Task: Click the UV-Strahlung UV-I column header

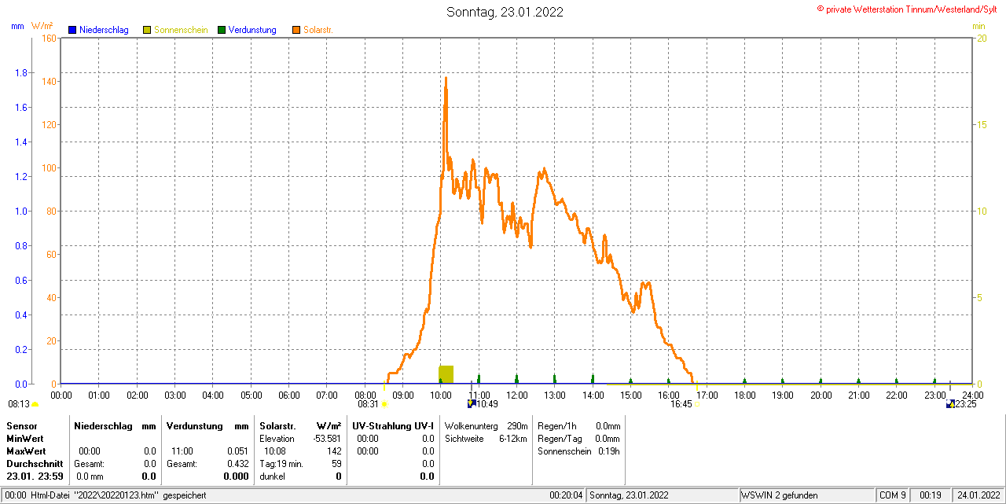Action: click(x=393, y=425)
